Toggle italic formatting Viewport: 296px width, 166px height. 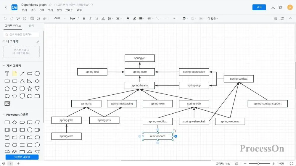click(x=90, y=18)
